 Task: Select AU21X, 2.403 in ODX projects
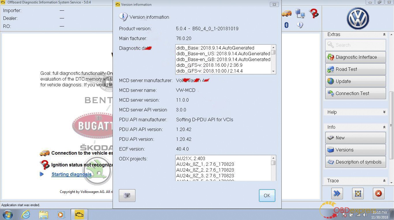[191, 158]
